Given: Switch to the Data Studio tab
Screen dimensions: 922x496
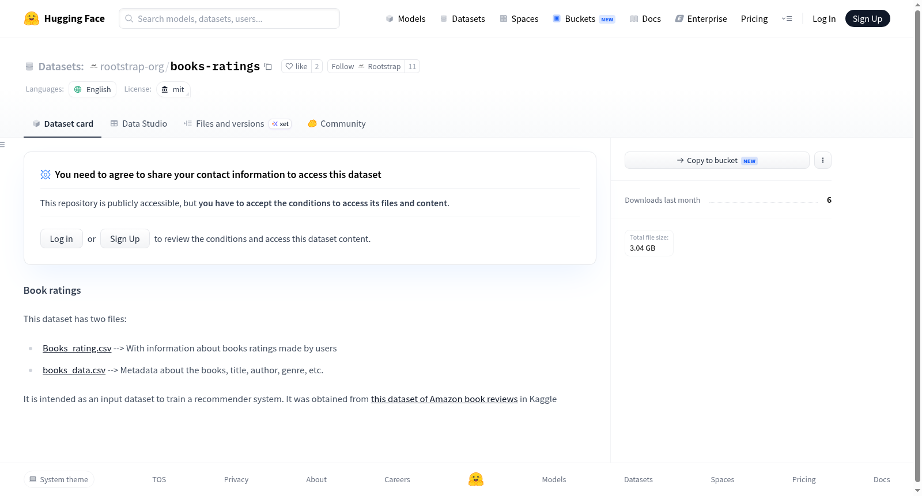Looking at the screenshot, I should [138, 123].
